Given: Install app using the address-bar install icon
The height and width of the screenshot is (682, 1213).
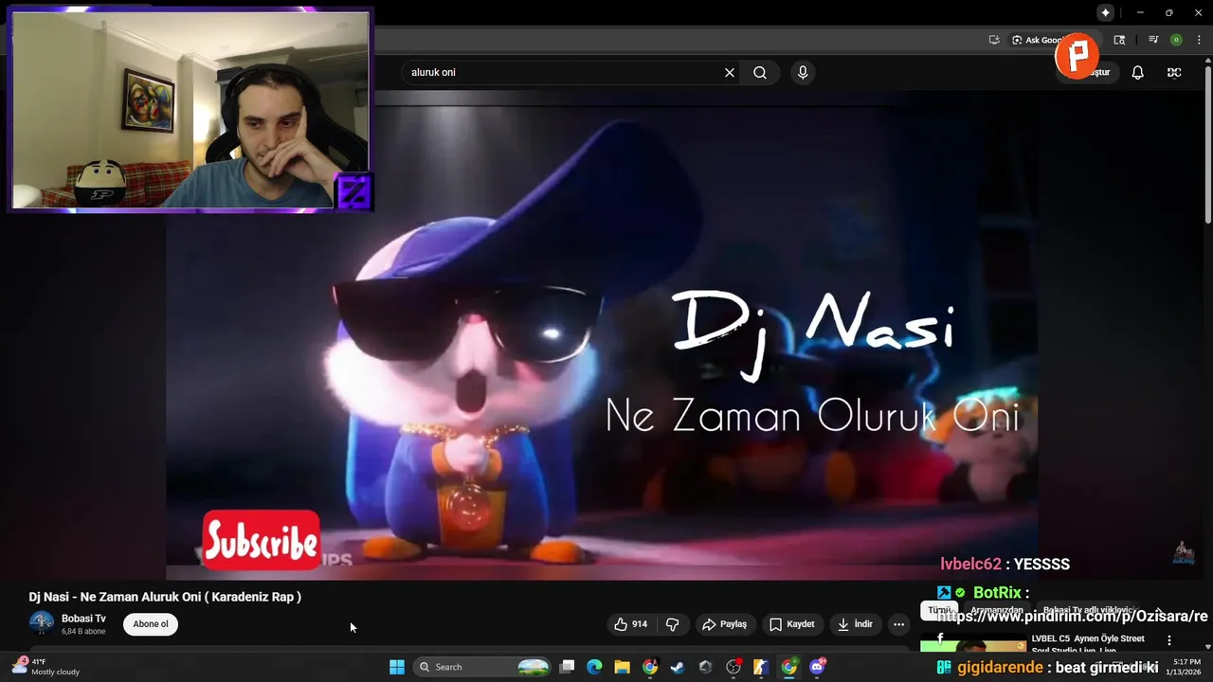Looking at the screenshot, I should [x=994, y=40].
